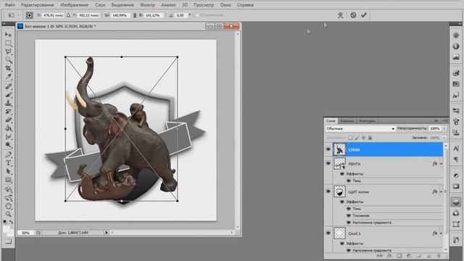
Task: Open the Character panel icon in dock
Action: pyautogui.click(x=456, y=149)
